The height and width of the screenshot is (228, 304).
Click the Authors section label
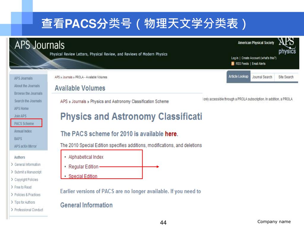(x=20, y=157)
